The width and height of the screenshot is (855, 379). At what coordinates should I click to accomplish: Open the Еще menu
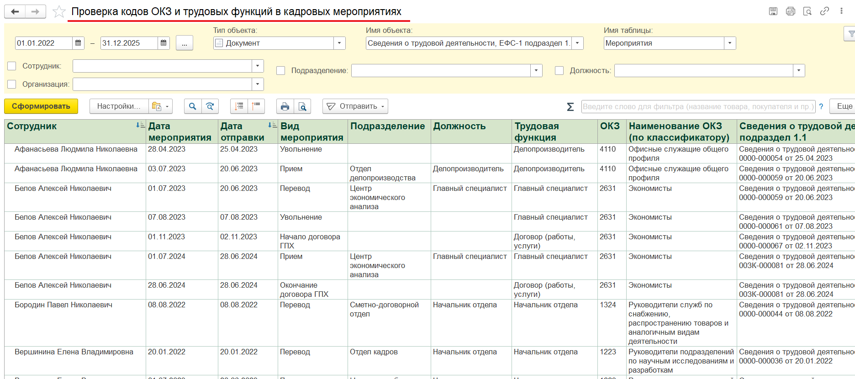pos(844,106)
